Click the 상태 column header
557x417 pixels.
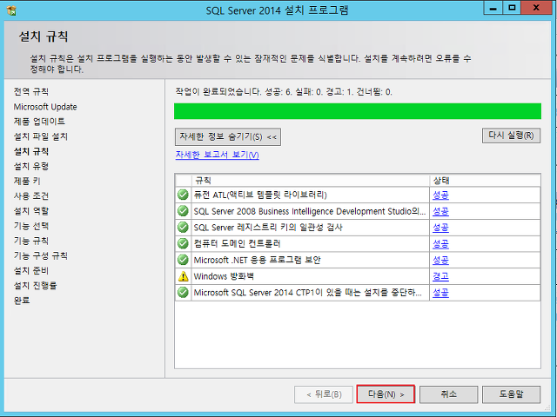(485, 181)
